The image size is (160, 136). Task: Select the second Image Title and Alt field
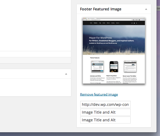tap(105, 120)
